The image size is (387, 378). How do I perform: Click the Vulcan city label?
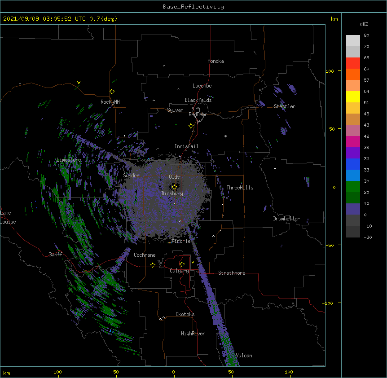[x=244, y=356]
